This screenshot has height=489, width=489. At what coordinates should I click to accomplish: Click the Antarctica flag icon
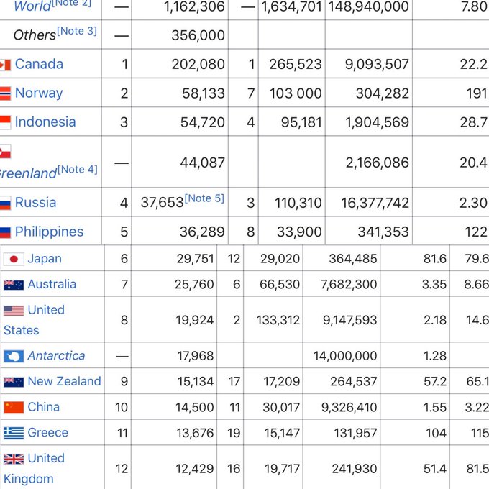(x=14, y=356)
